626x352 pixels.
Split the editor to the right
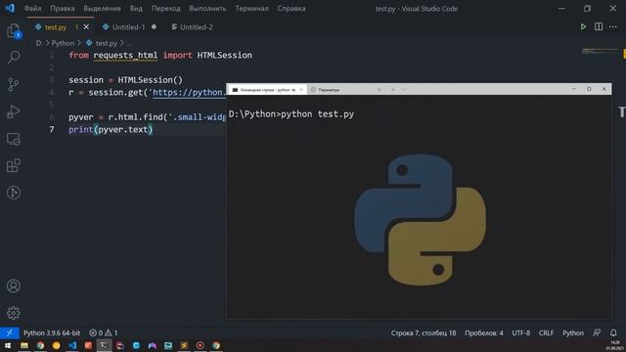click(599, 26)
